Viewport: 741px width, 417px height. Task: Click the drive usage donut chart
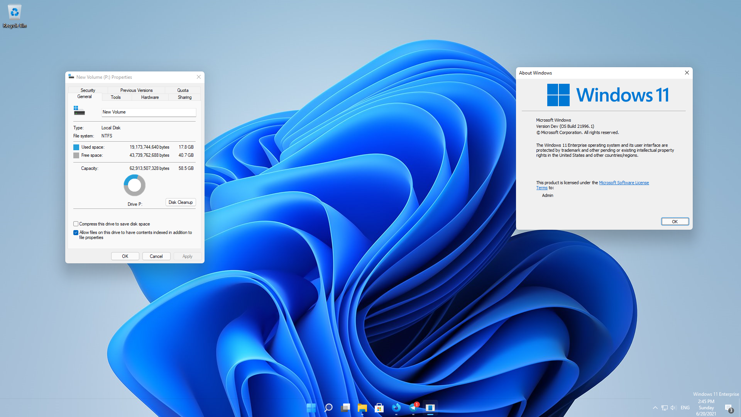[135, 185]
